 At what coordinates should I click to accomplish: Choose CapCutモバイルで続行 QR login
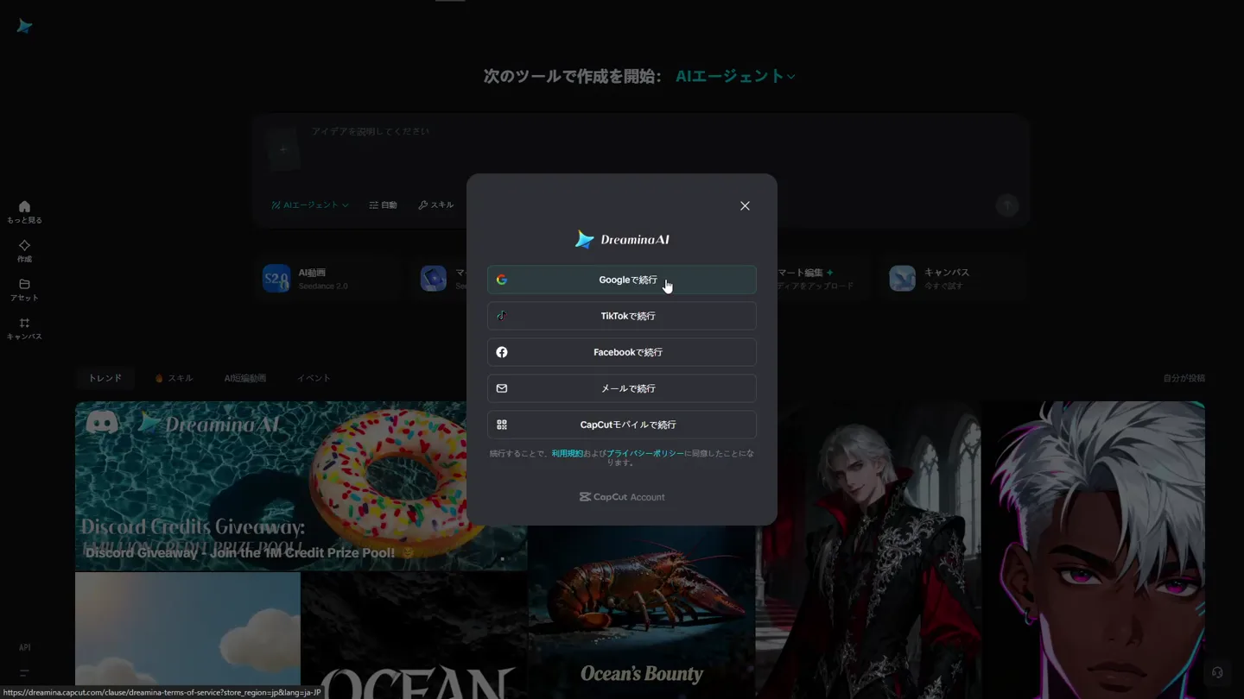point(621,425)
